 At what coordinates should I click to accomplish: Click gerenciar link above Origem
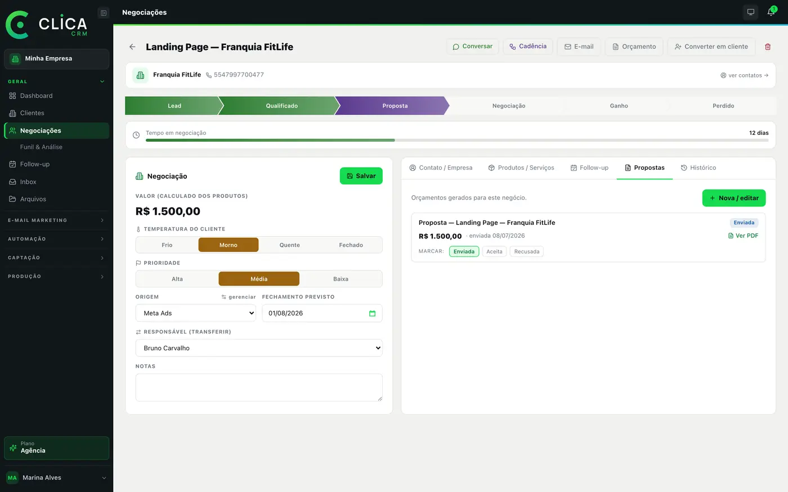click(x=239, y=297)
